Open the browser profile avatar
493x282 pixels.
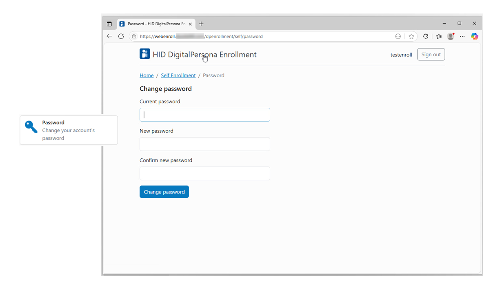(451, 36)
